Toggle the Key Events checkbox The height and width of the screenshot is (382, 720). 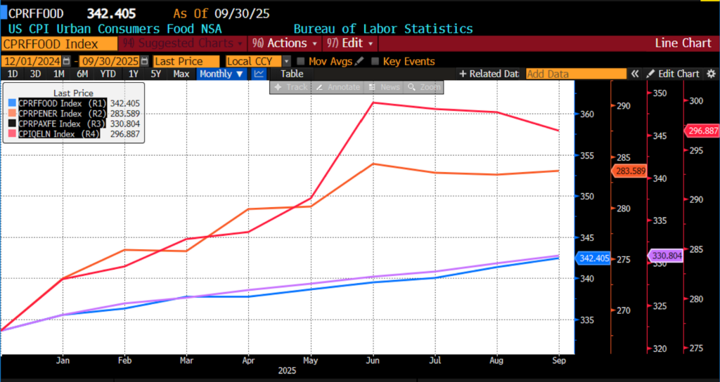pyautogui.click(x=375, y=61)
